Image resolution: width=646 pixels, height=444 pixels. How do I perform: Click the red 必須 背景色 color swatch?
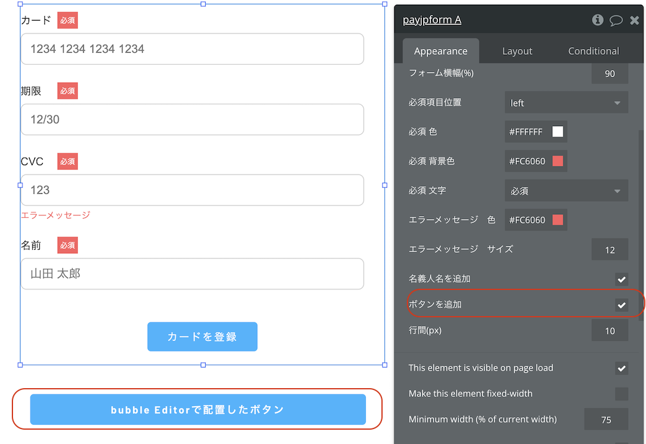[557, 161]
